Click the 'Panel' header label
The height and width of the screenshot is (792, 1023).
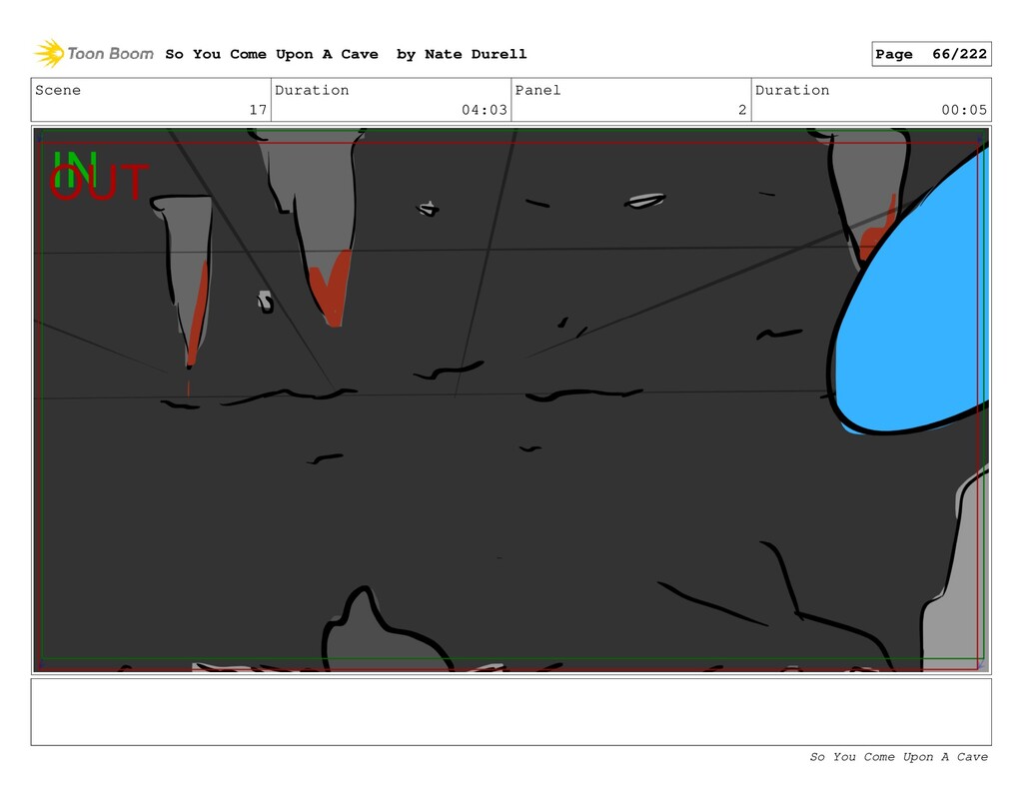(537, 90)
